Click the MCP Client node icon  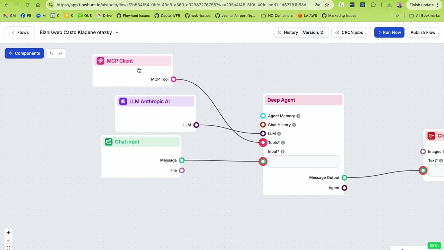[x=100, y=61]
